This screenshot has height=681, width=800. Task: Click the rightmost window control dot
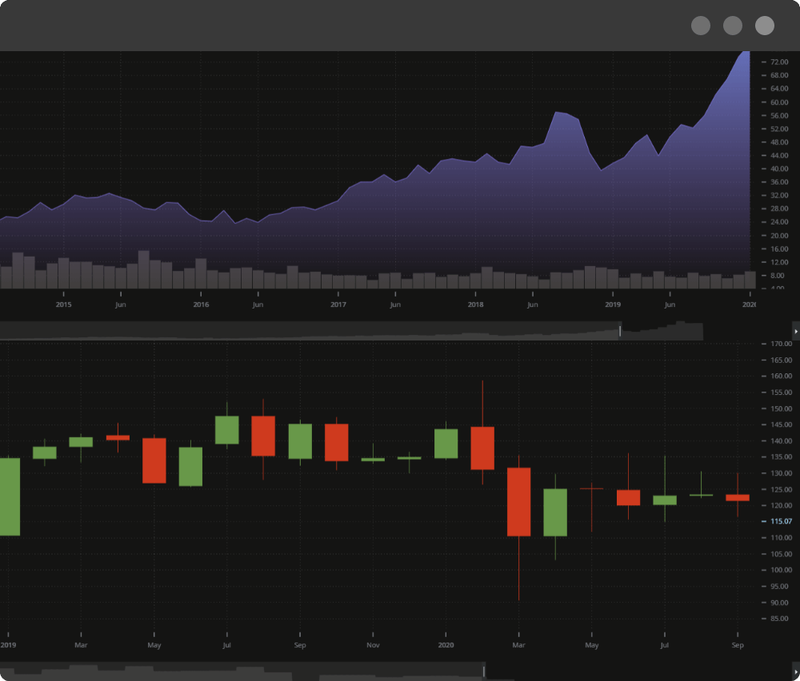(x=765, y=26)
